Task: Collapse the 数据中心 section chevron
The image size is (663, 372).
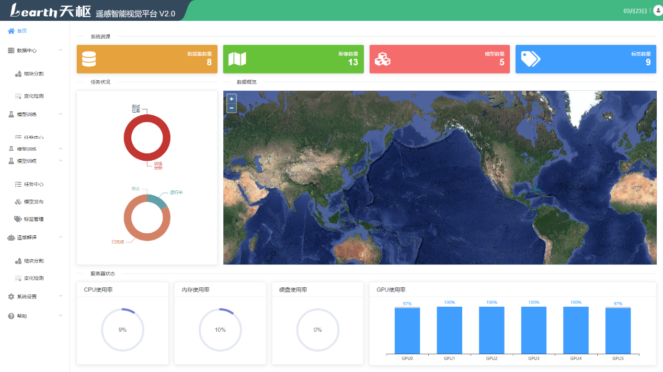Action: point(61,50)
